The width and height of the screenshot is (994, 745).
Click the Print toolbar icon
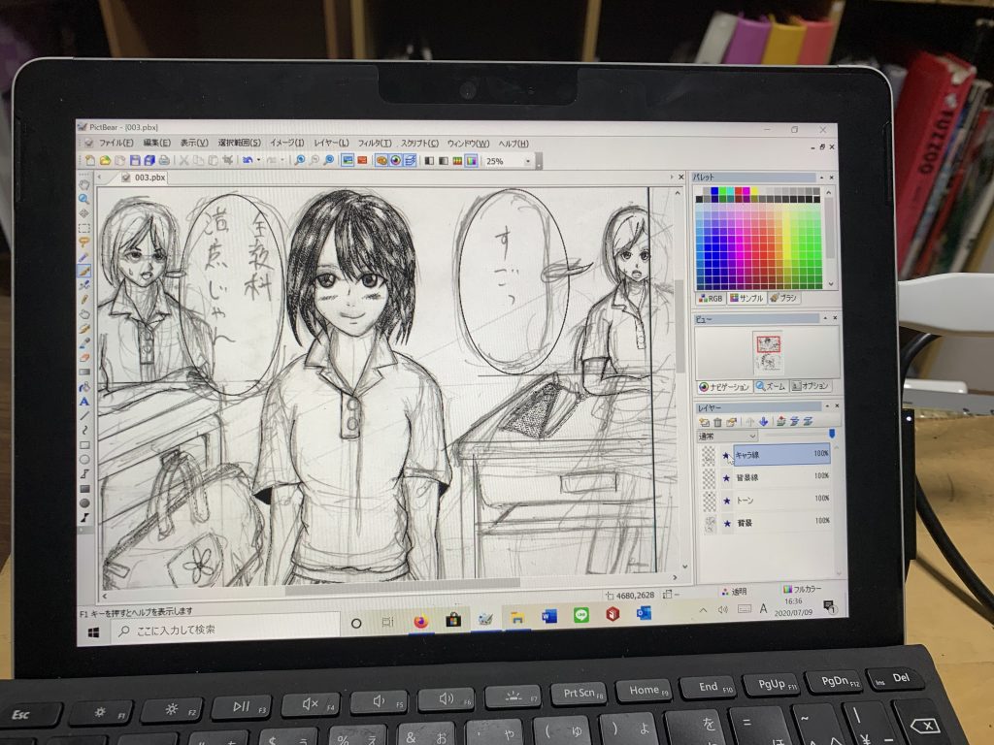pos(163,161)
